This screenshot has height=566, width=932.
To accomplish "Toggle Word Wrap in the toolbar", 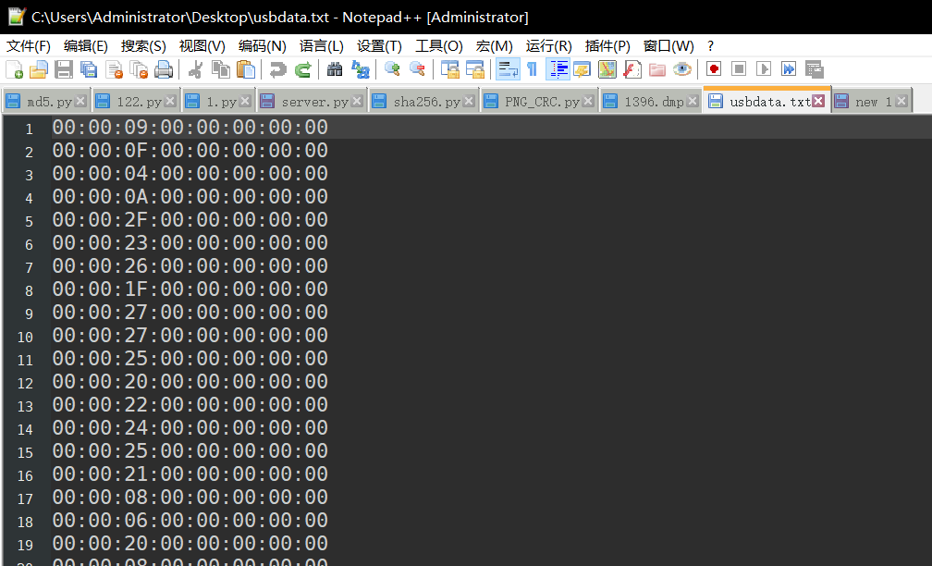I will 508,69.
